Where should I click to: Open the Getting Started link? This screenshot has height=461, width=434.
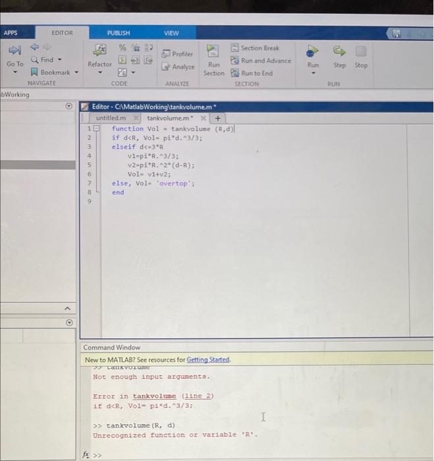pyautogui.click(x=208, y=360)
